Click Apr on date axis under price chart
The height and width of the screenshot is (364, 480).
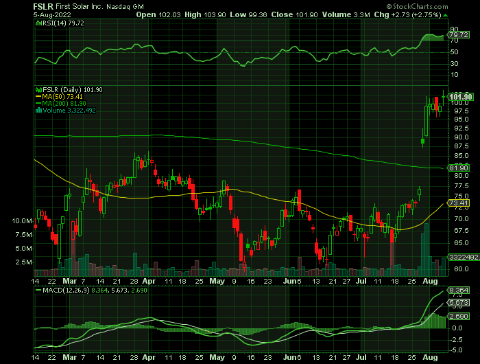[149, 281]
